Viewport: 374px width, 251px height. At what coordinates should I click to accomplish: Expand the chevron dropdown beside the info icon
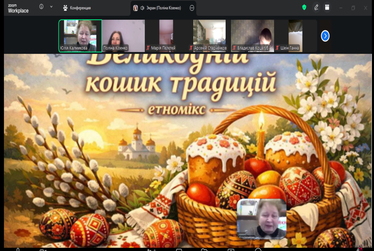point(51,7)
